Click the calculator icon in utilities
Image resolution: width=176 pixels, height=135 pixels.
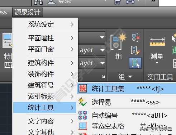175,63
